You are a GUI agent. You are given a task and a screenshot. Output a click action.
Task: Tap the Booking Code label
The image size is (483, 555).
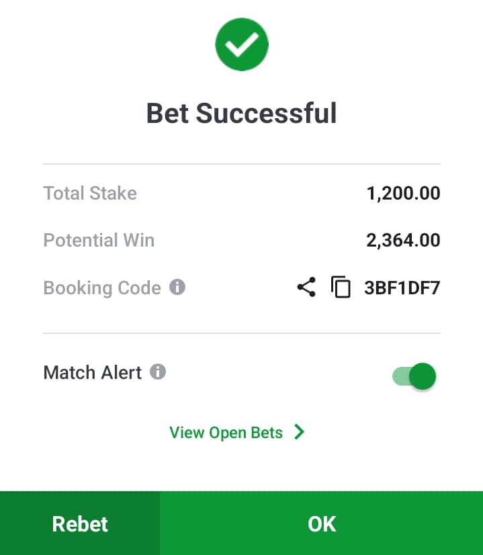tap(102, 288)
